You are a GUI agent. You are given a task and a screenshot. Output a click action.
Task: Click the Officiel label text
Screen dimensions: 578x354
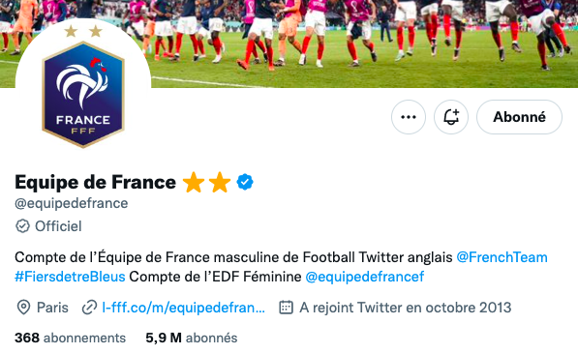tap(58, 226)
